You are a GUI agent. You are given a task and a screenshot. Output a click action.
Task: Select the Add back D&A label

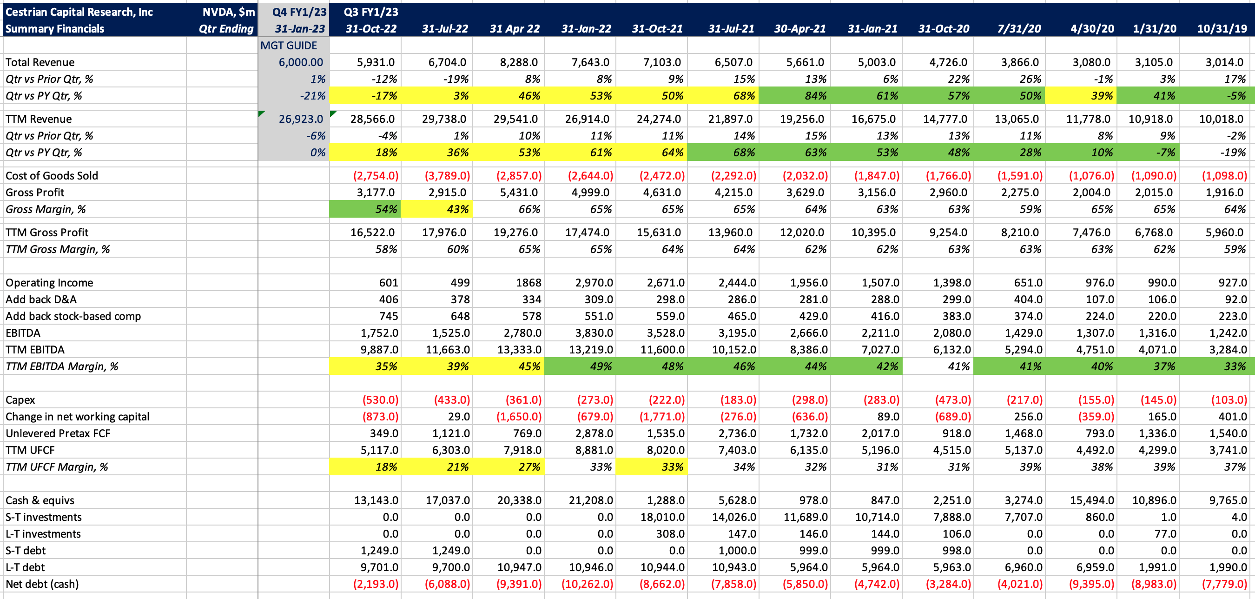coord(41,299)
